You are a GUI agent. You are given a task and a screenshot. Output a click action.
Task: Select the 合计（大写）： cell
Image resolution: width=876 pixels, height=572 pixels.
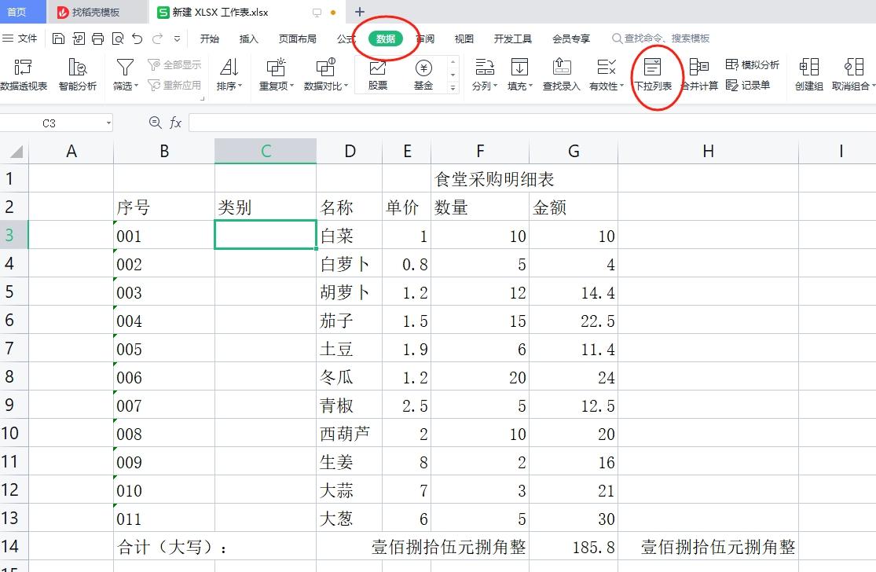point(214,546)
